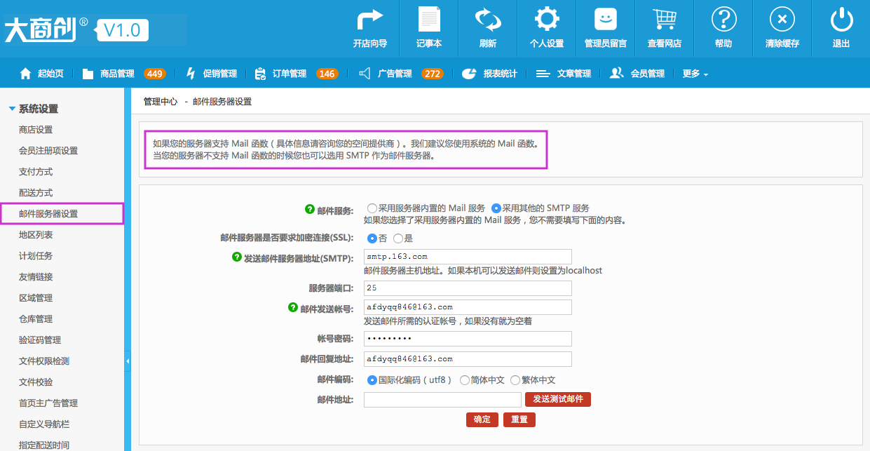Click the 发送测试邮件 button
The width and height of the screenshot is (870, 451).
(558, 399)
